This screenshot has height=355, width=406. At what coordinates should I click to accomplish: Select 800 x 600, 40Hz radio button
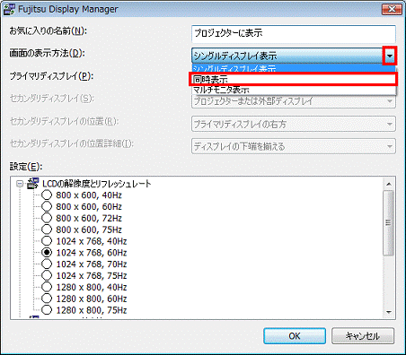click(47, 195)
